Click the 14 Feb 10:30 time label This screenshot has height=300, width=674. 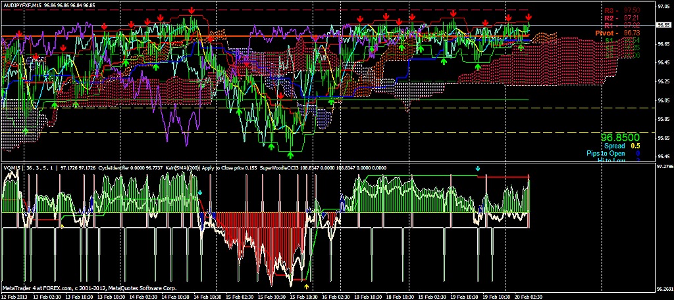(176, 297)
